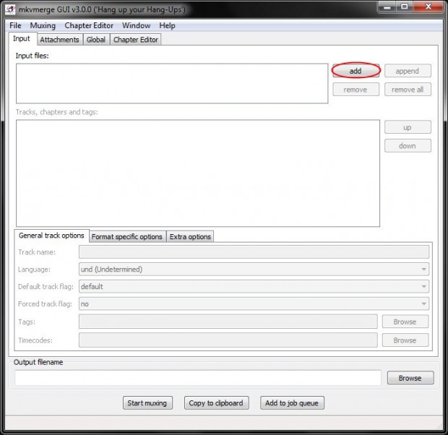This screenshot has width=448, height=435.
Task: Select the Input files list box
Action: (x=172, y=83)
